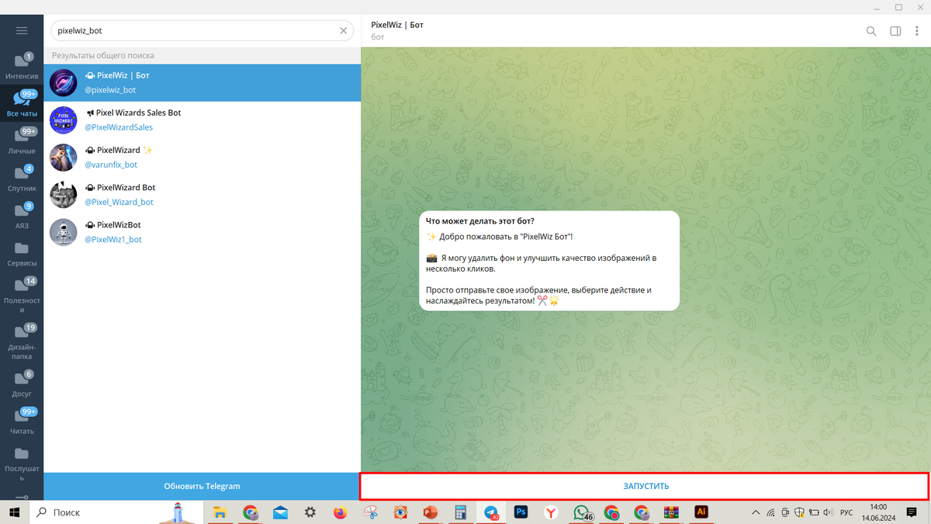Open WhatsApp from the taskbar
The width and height of the screenshot is (931, 524).
582,512
